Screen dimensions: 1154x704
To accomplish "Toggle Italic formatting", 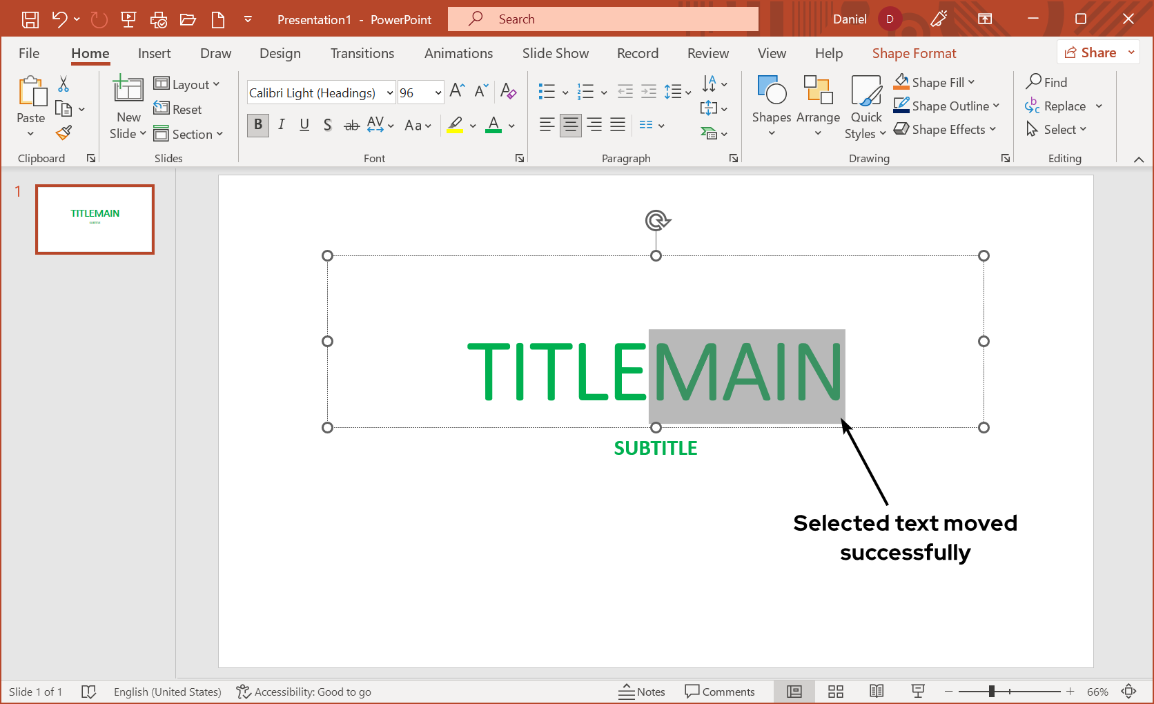I will (x=282, y=125).
